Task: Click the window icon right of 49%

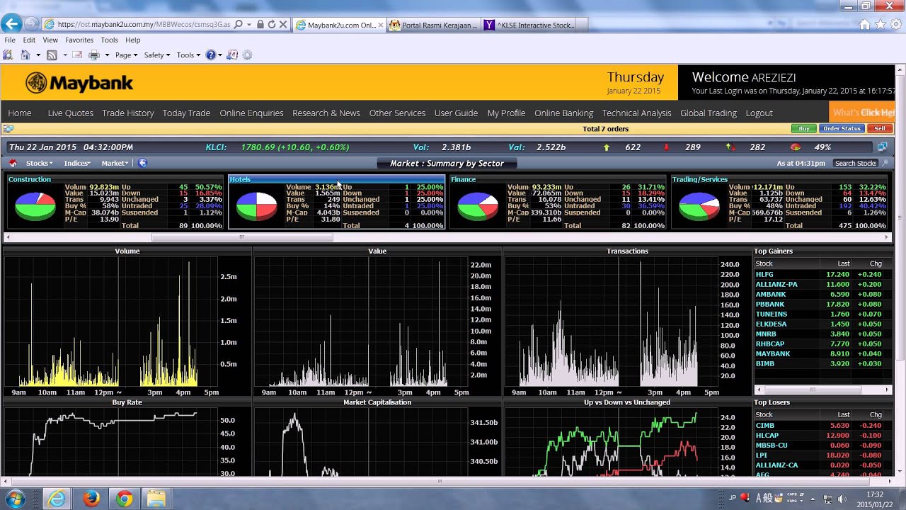Action: click(882, 147)
